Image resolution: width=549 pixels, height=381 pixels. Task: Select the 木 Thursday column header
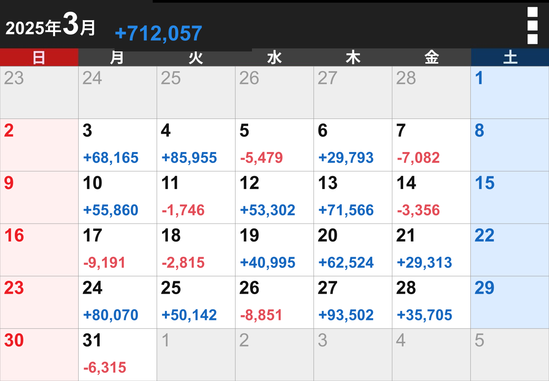[x=353, y=58]
